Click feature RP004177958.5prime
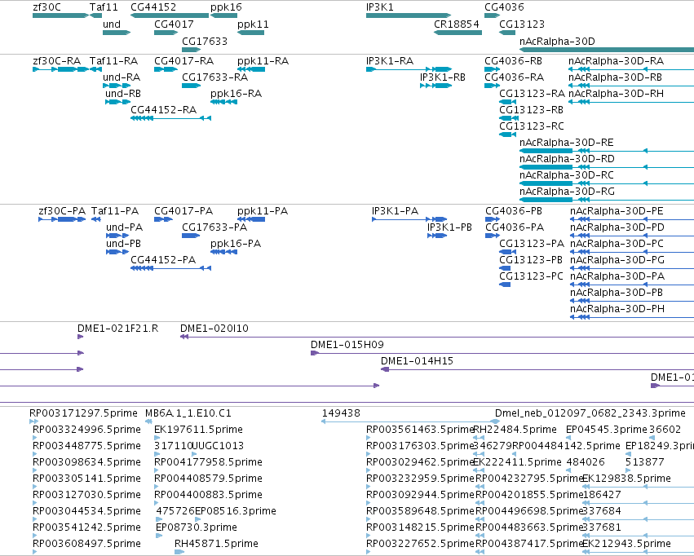 tap(157, 470)
